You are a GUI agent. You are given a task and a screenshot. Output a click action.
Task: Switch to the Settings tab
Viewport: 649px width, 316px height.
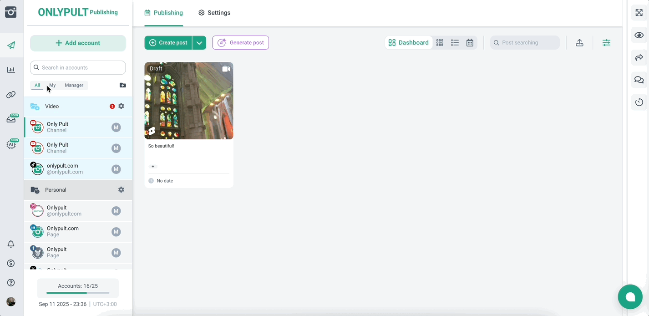tap(214, 13)
